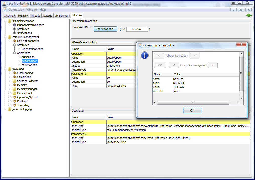The height and width of the screenshot is (180, 255).
Task: Expand the GarbageCollector node
Action: 10,81
